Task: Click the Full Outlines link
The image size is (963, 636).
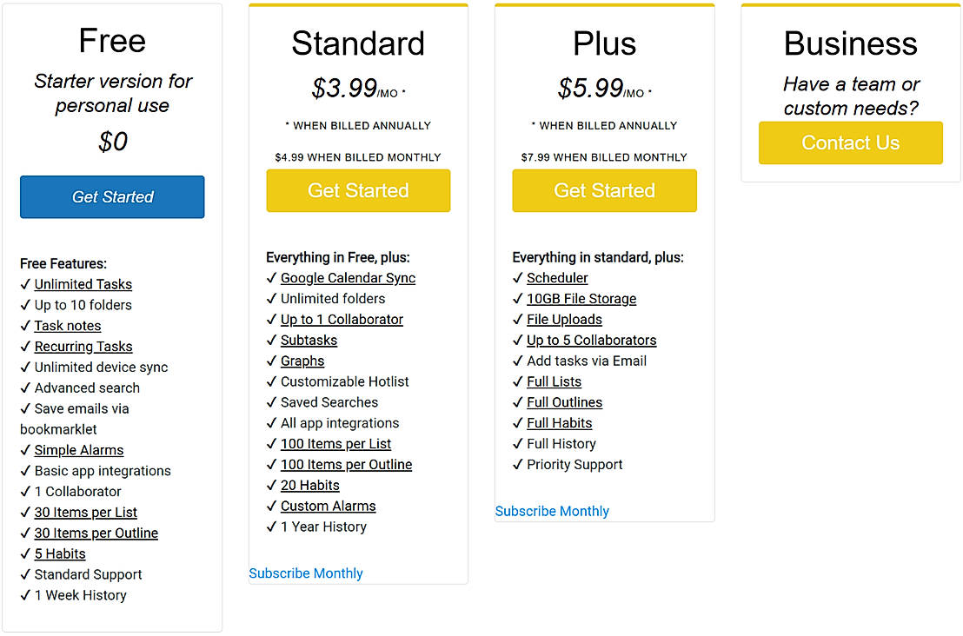Action: 564,402
